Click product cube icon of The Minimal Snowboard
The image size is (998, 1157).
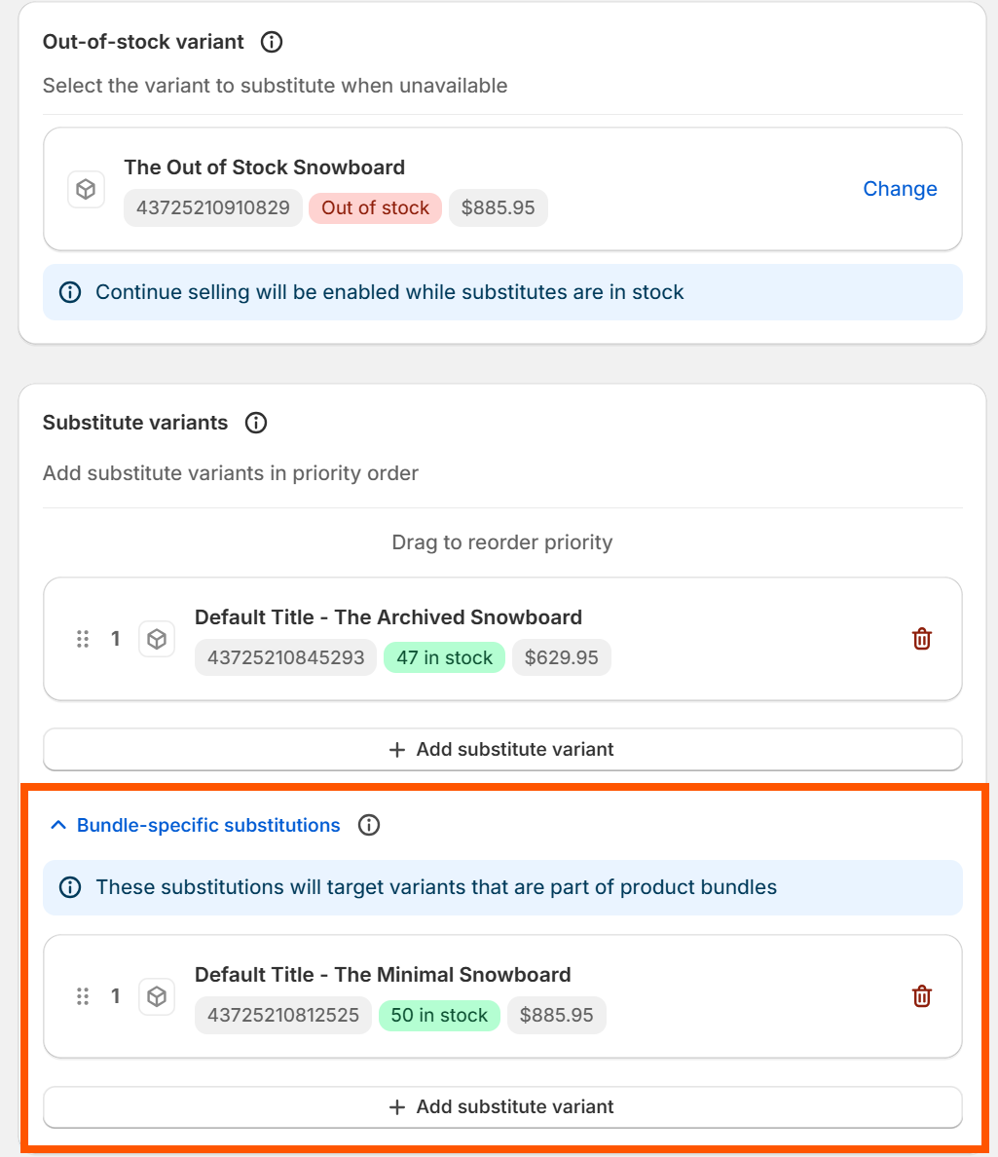pos(157,997)
